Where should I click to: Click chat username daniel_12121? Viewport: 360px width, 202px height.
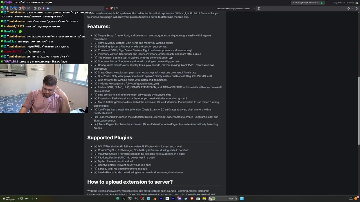point(15,26)
